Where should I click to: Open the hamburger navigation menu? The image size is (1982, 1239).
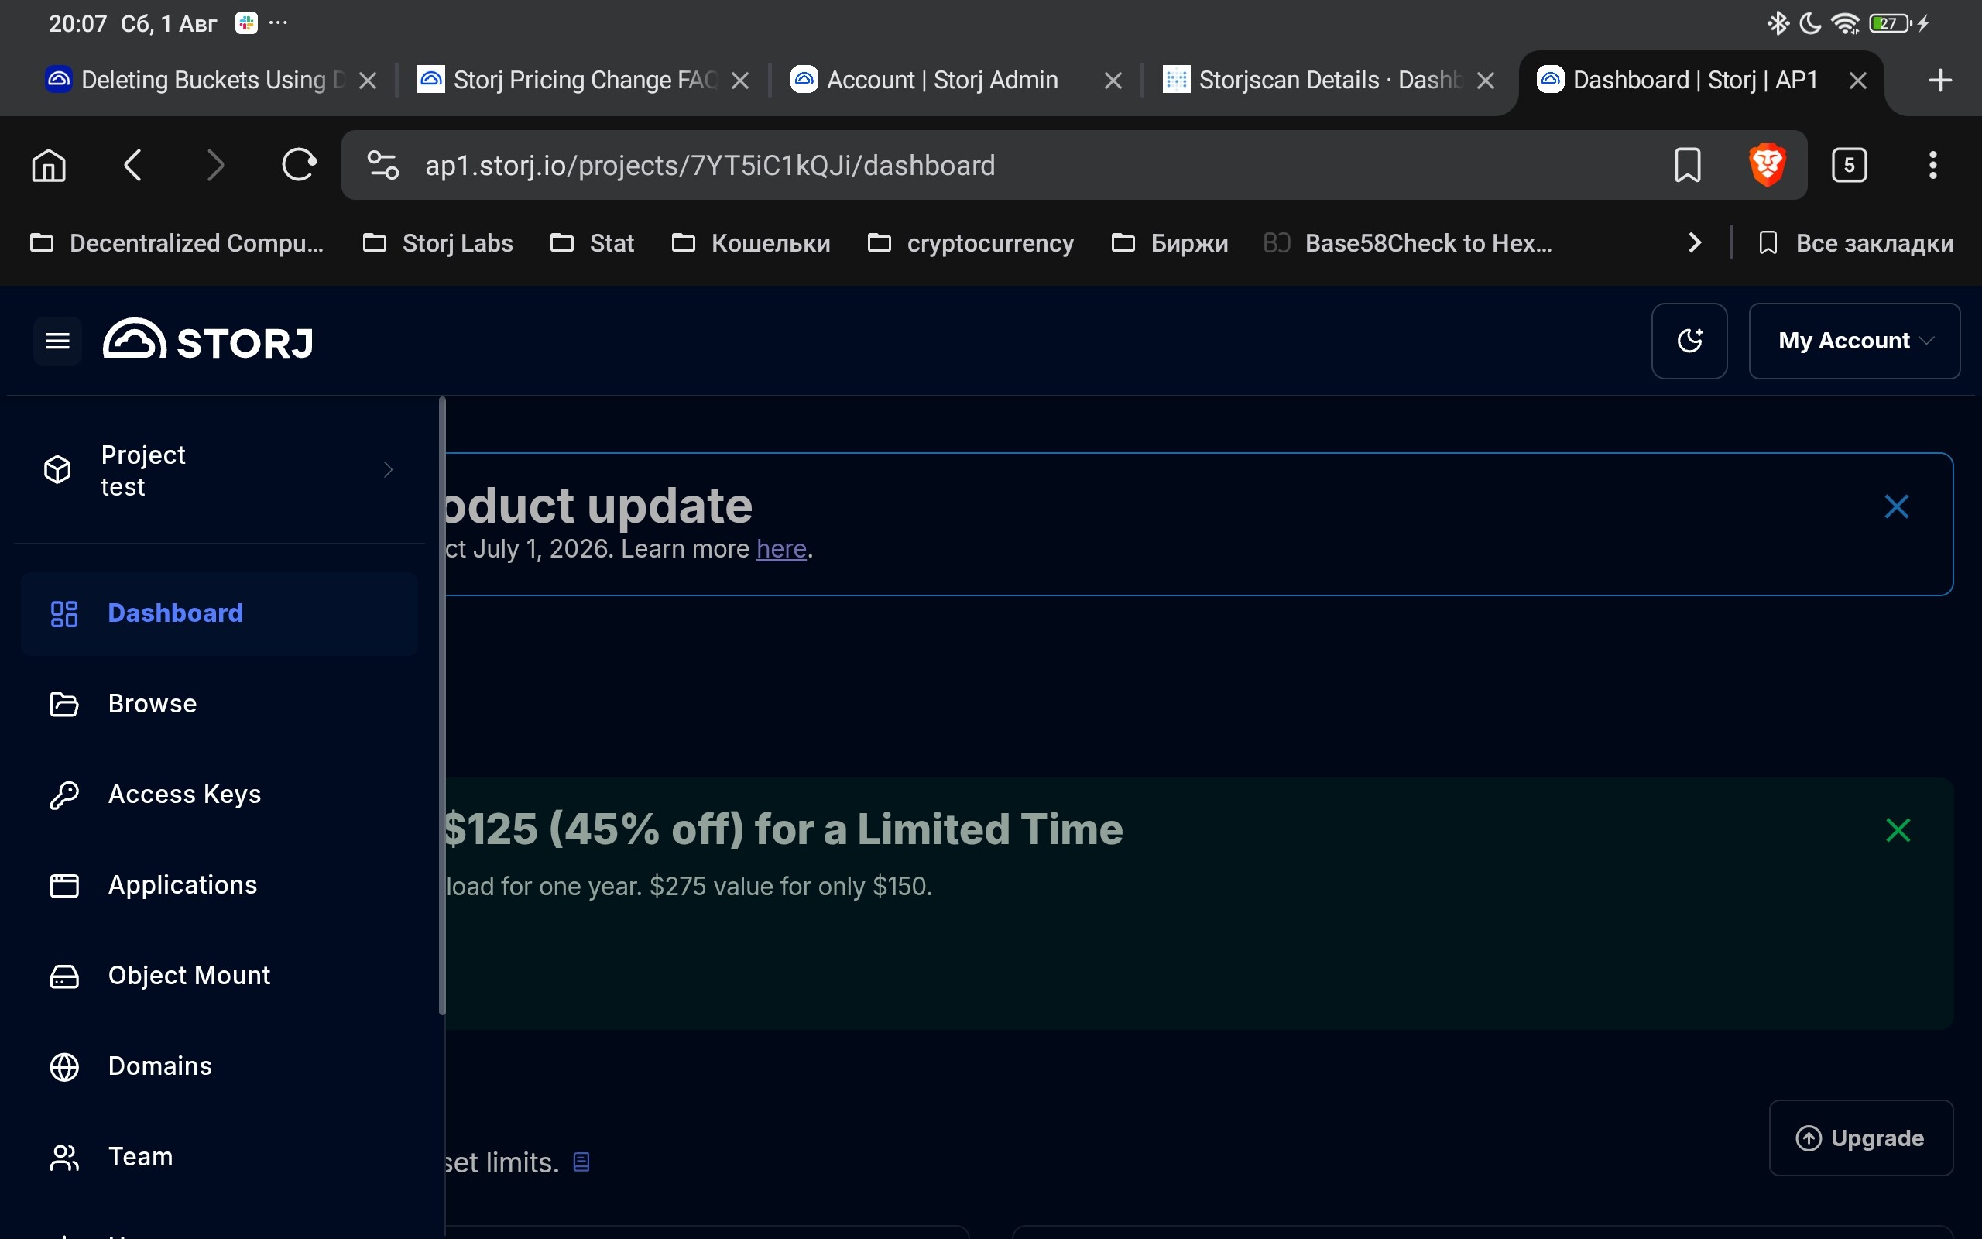(57, 341)
